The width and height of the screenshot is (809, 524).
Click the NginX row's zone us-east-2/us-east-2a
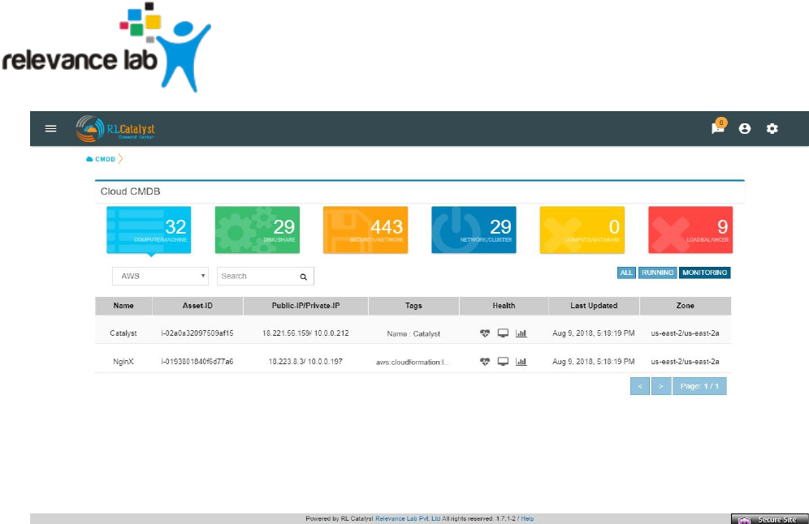point(686,362)
